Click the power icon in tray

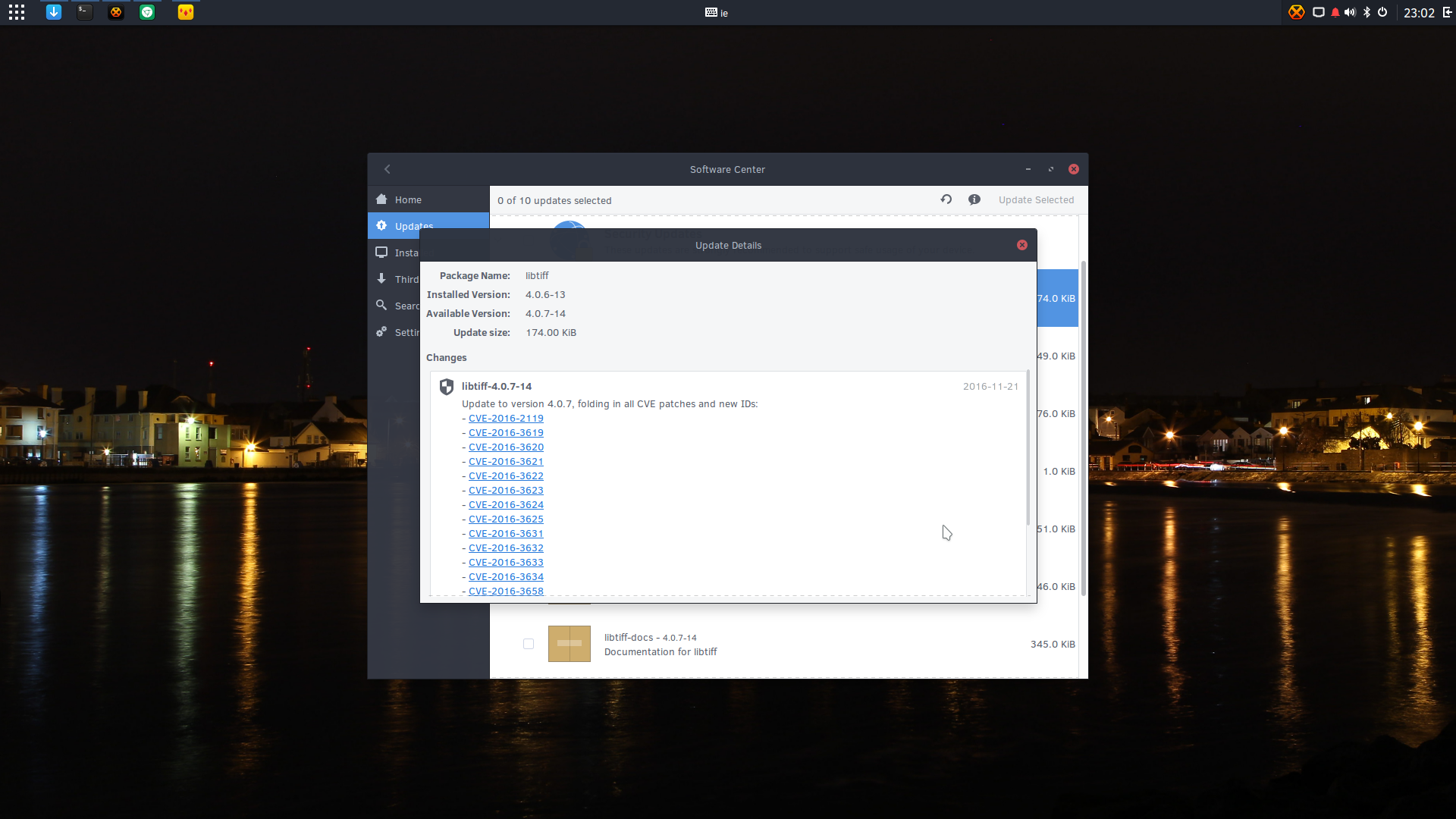[1382, 12]
